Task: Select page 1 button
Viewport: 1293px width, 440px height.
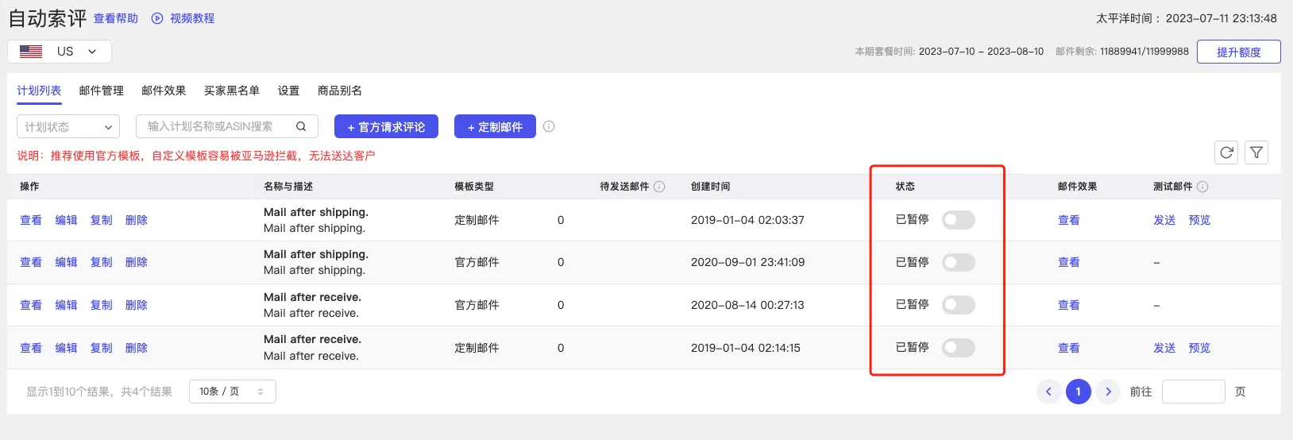Action: tap(1078, 392)
